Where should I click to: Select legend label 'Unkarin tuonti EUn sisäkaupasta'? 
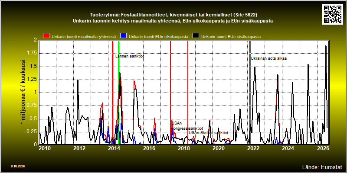(231, 37)
